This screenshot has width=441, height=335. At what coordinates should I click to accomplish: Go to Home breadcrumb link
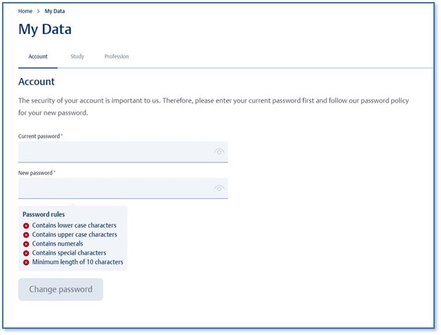pos(25,11)
